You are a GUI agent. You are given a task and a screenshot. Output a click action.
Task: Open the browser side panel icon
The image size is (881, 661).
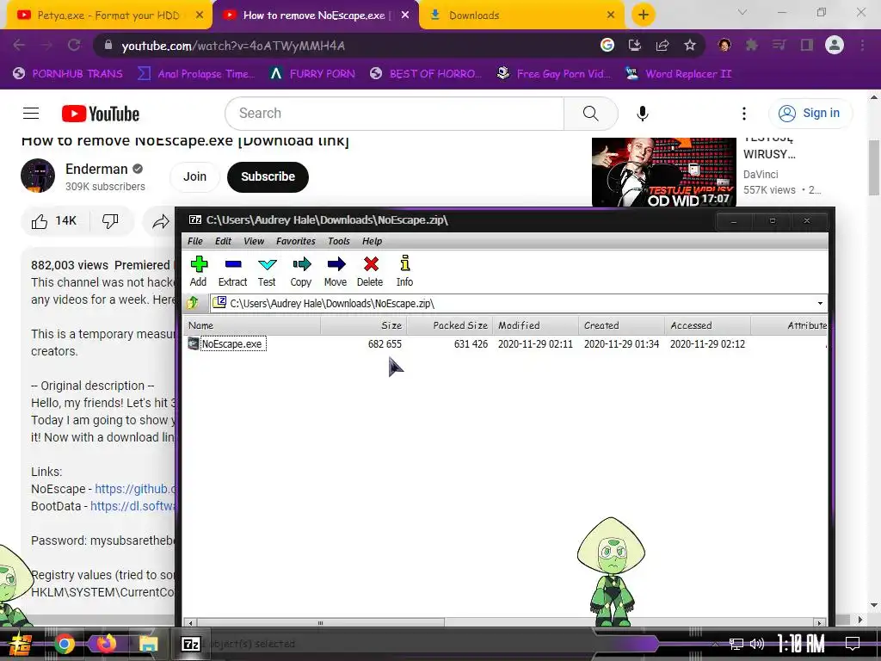(x=807, y=45)
